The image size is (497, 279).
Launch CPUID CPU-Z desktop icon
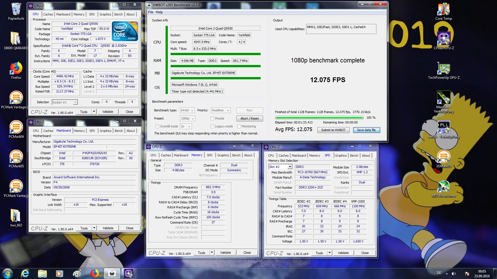[444, 40]
